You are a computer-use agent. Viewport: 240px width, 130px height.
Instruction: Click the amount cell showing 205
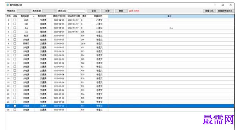tap(86, 40)
